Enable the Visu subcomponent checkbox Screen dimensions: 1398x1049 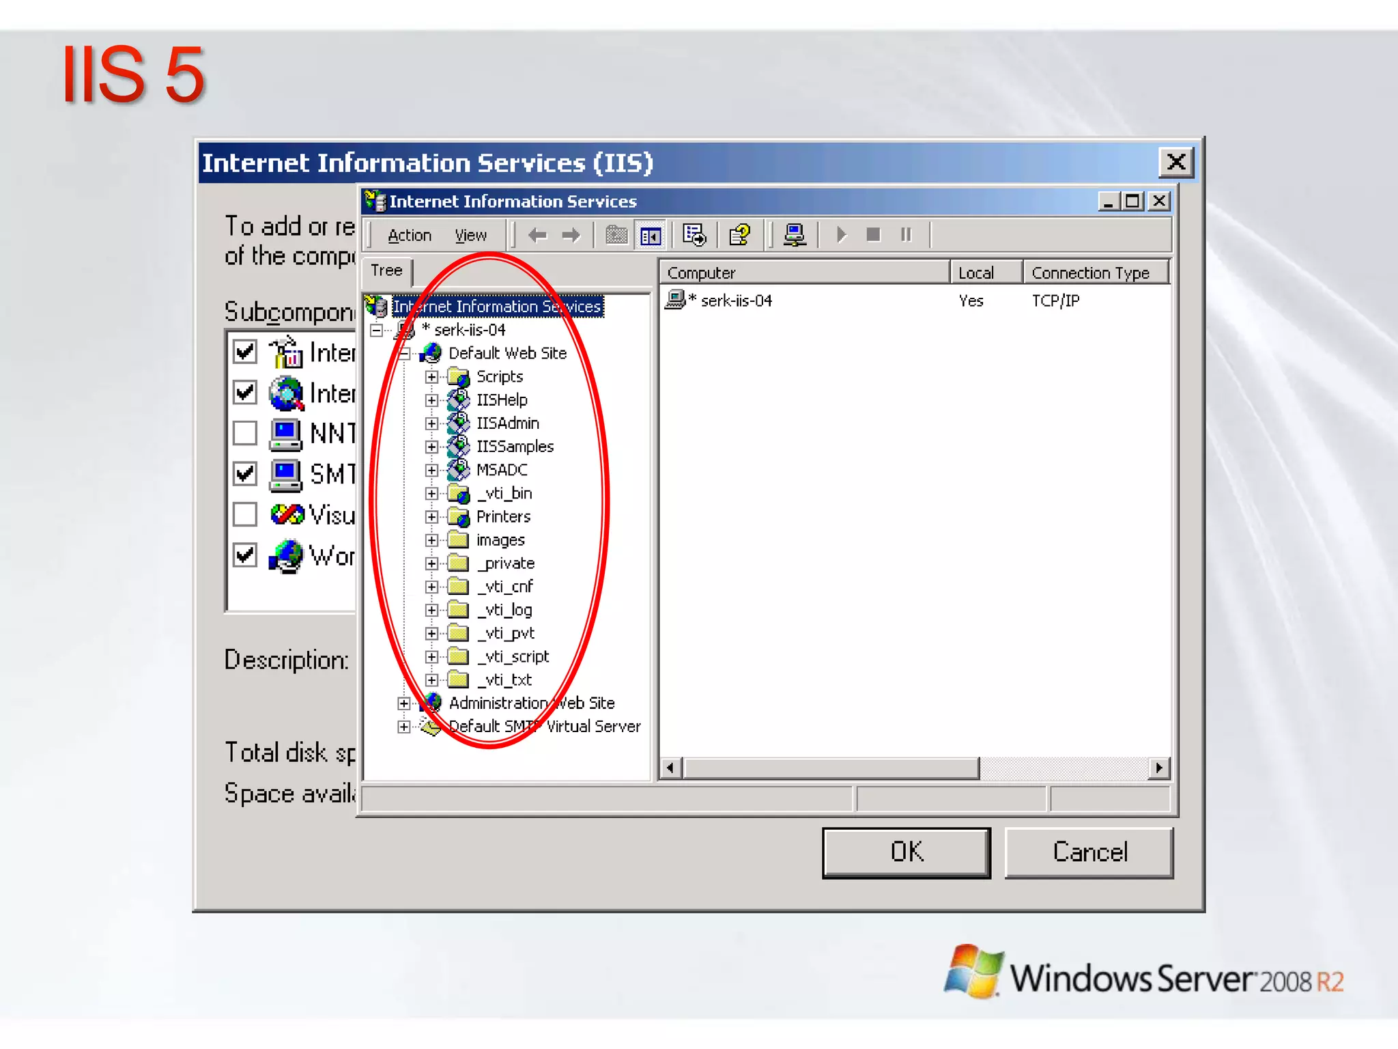245,514
